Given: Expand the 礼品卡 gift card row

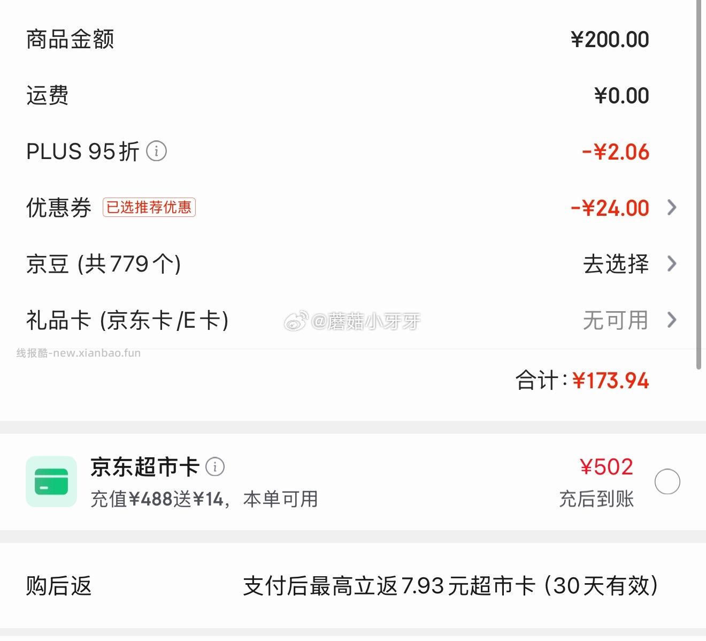Looking at the screenshot, I should (x=671, y=320).
